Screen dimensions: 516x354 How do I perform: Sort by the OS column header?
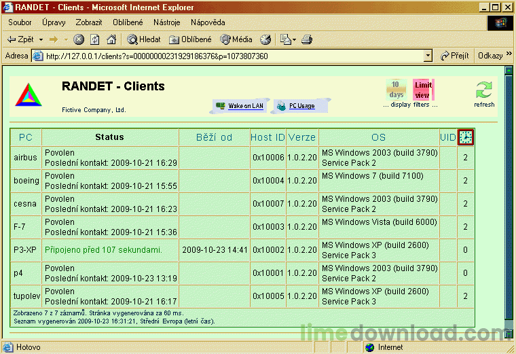pos(378,137)
